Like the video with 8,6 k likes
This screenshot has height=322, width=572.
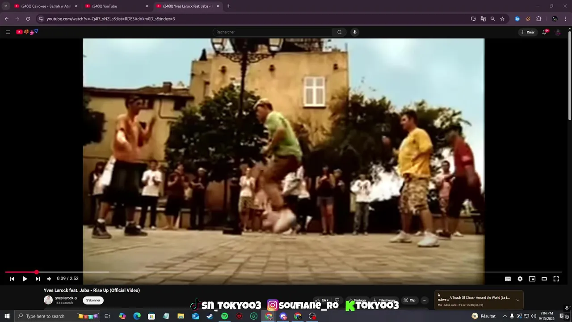click(x=323, y=301)
